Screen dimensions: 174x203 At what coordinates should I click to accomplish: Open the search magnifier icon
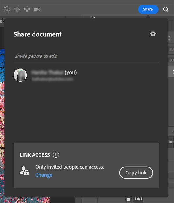coord(166,9)
